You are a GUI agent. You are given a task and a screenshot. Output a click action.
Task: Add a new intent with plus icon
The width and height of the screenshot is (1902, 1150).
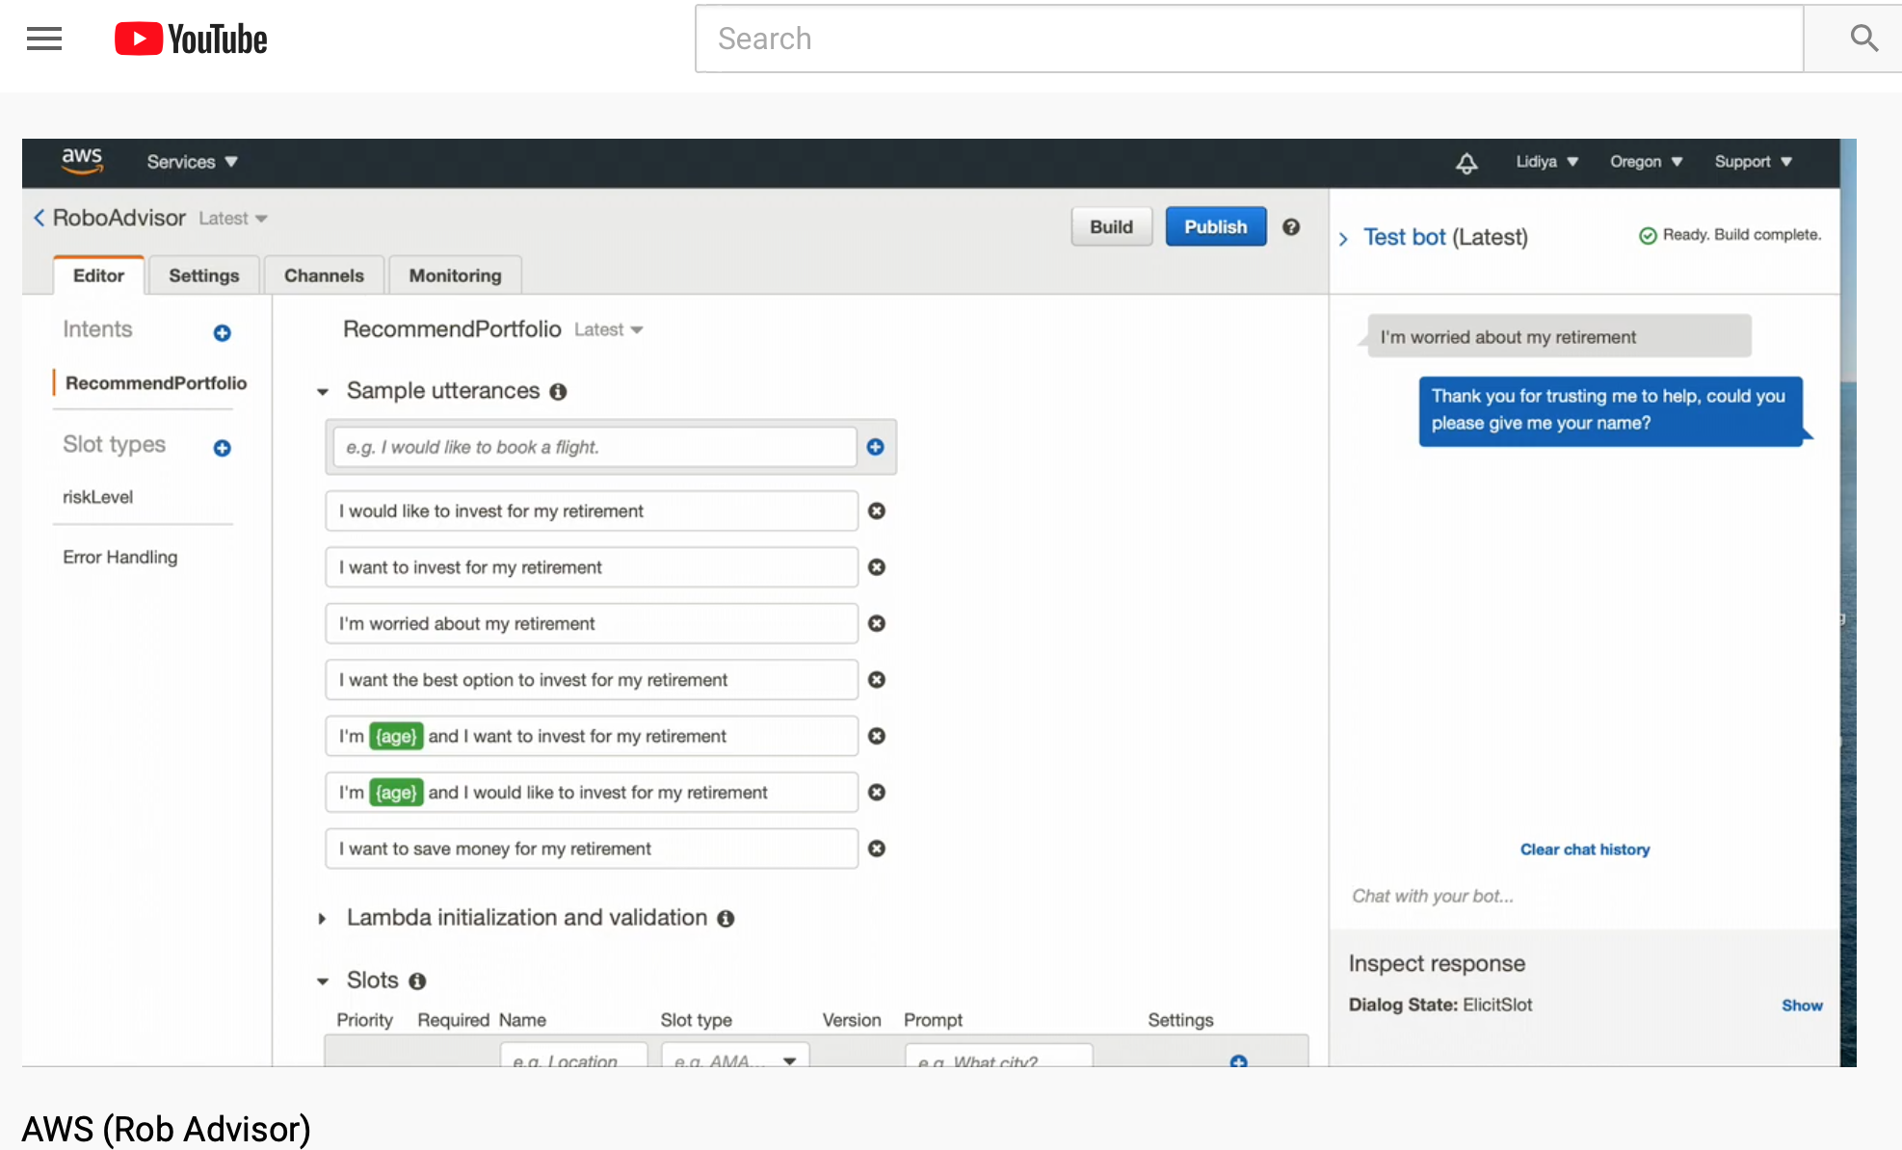click(222, 333)
